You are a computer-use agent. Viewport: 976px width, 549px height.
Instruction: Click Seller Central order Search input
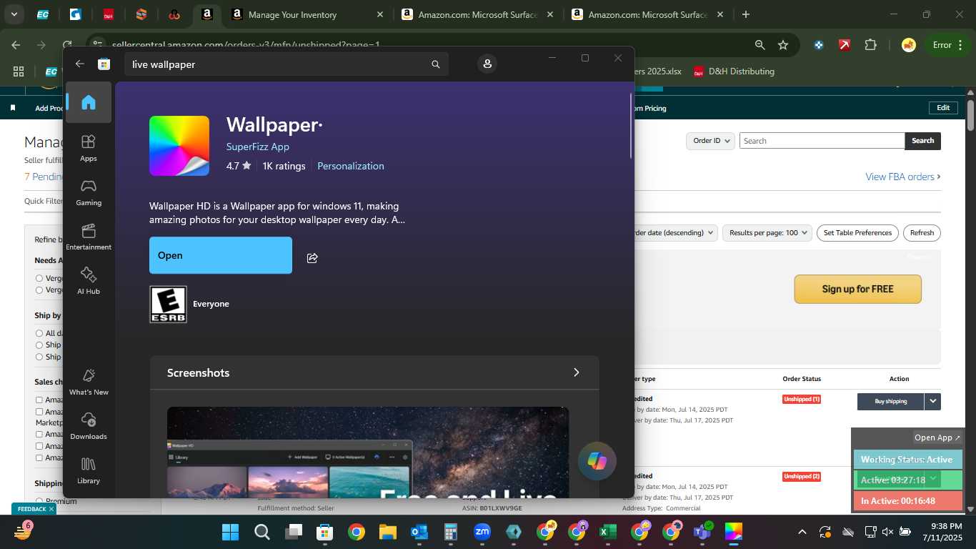coord(822,141)
